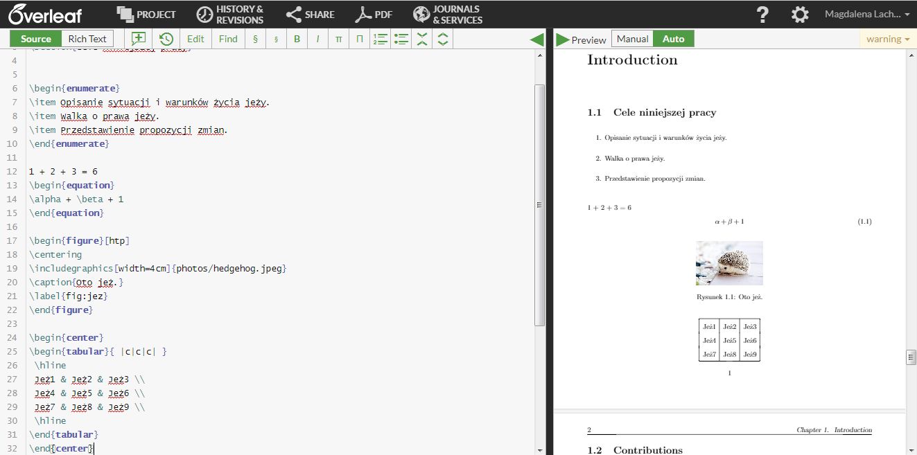Click the \alpha + \beta + 1 source line
This screenshot has width=917, height=455.
click(76, 199)
